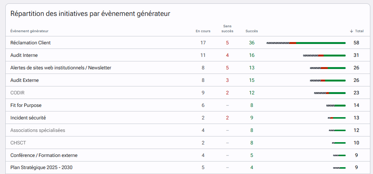Select the CHSCT row label
The width and height of the screenshot is (373, 174).
pos(18,143)
